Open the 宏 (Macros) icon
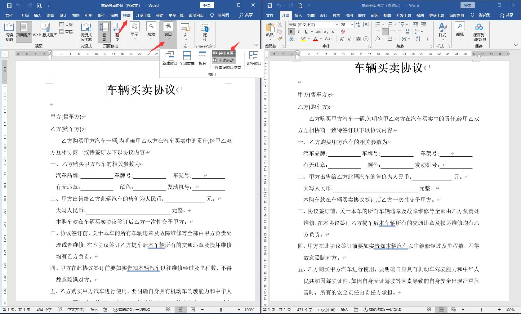 coord(185,31)
